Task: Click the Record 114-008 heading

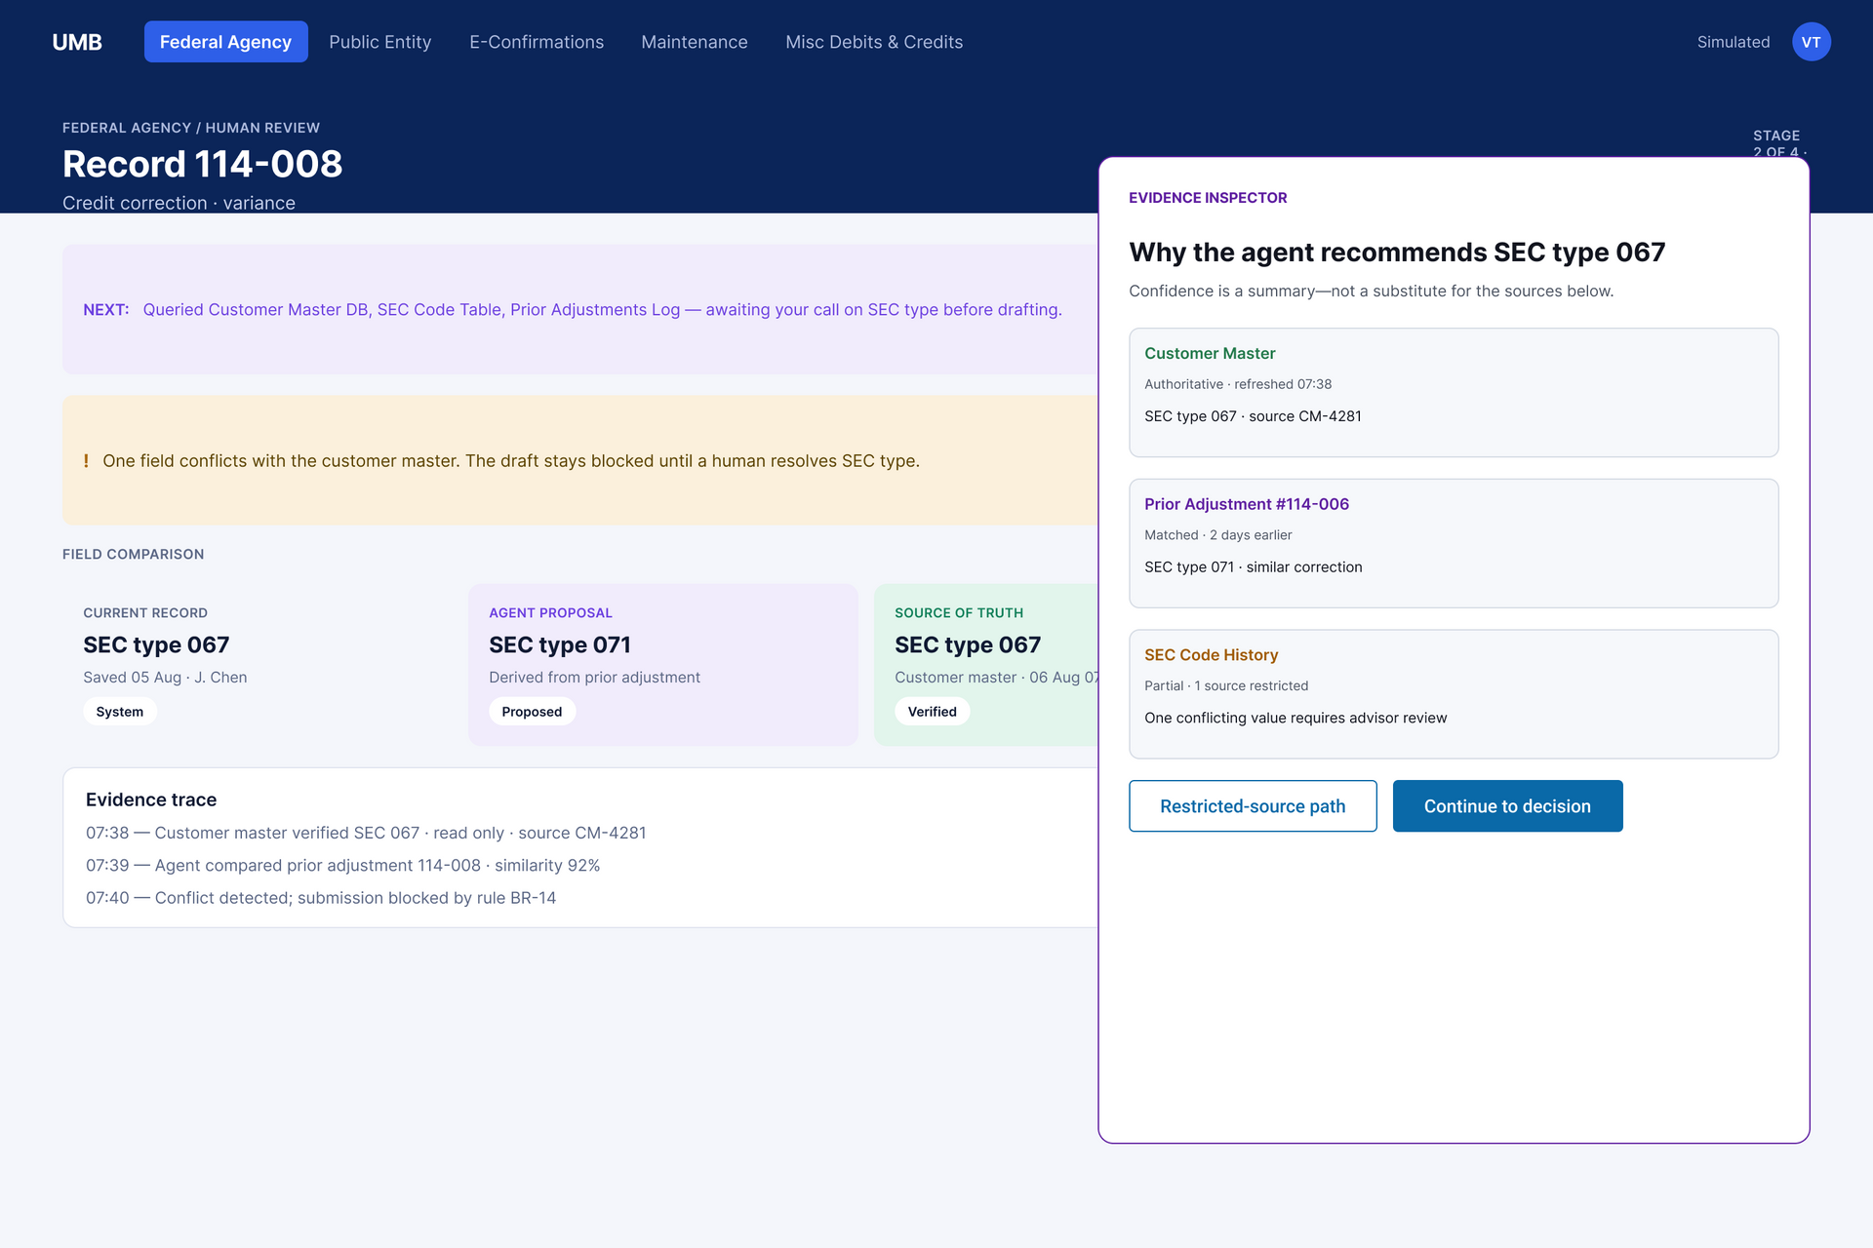Action: (x=202, y=164)
